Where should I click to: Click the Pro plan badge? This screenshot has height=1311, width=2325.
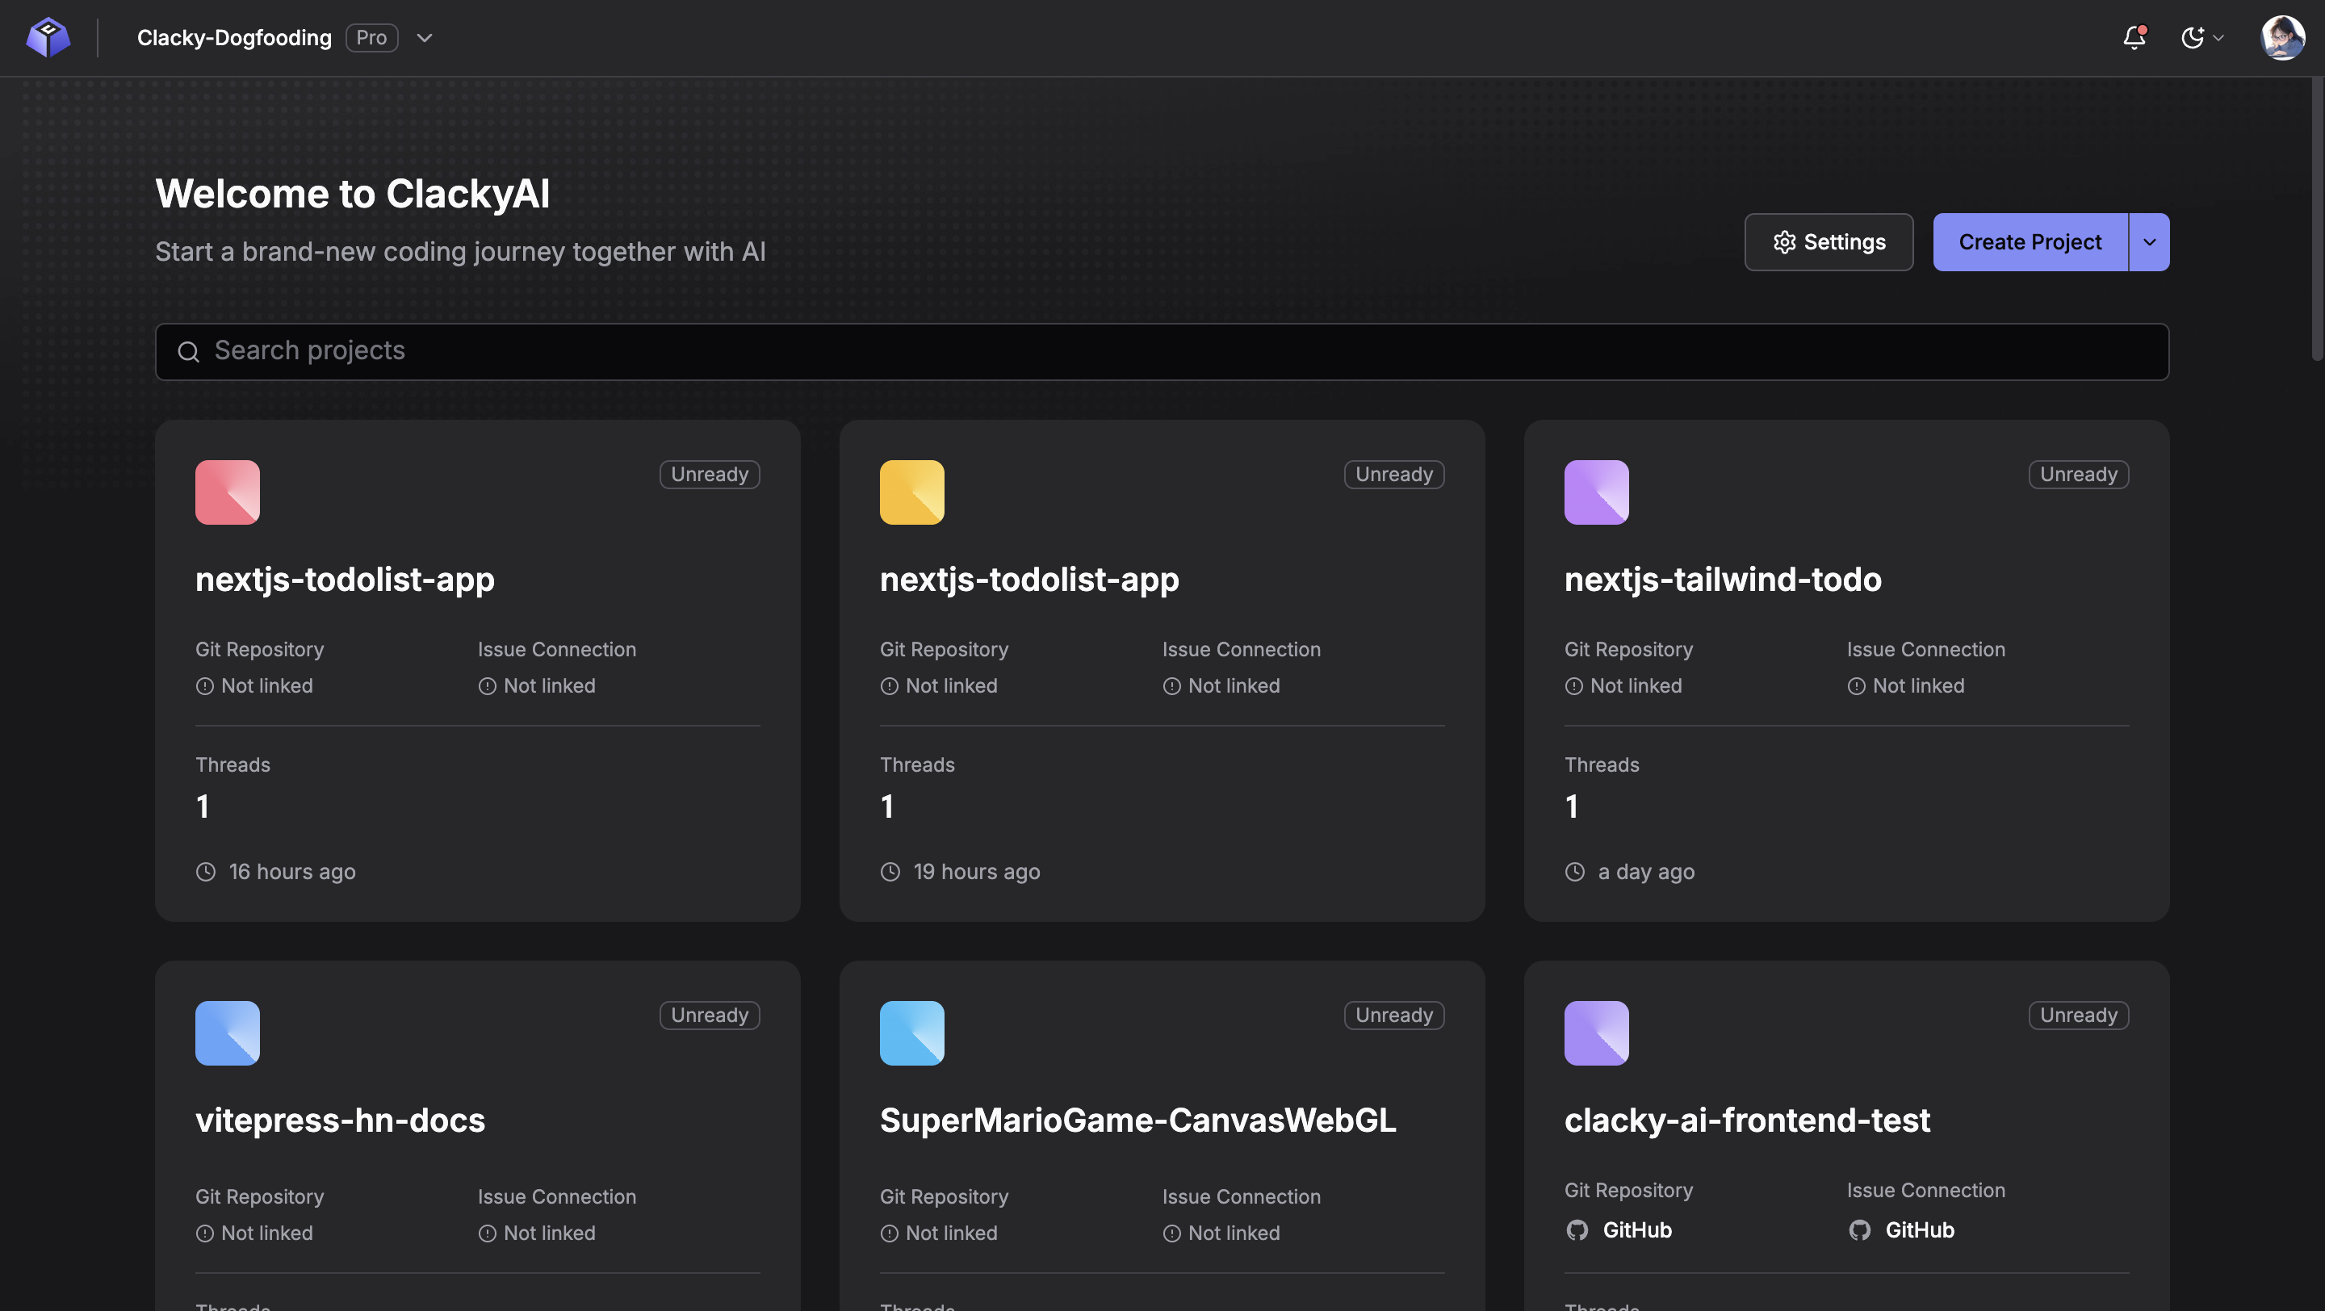[x=371, y=38]
